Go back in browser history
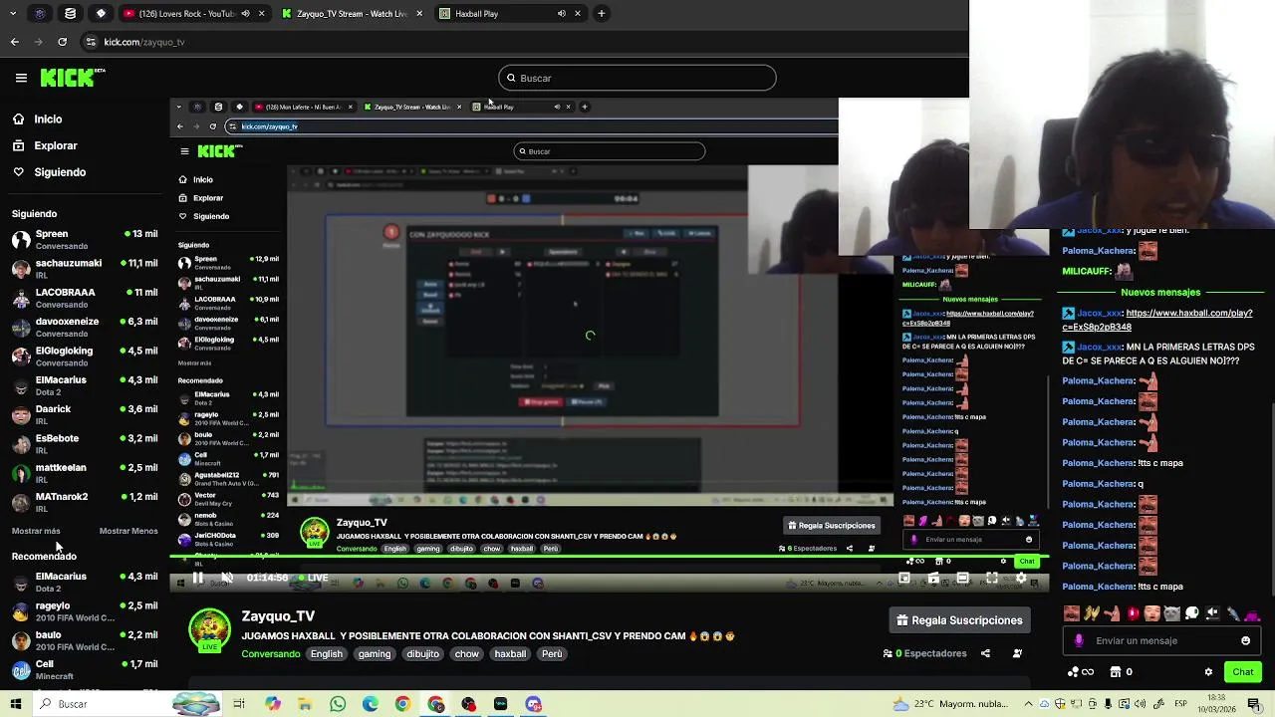The image size is (1275, 717). (x=14, y=42)
